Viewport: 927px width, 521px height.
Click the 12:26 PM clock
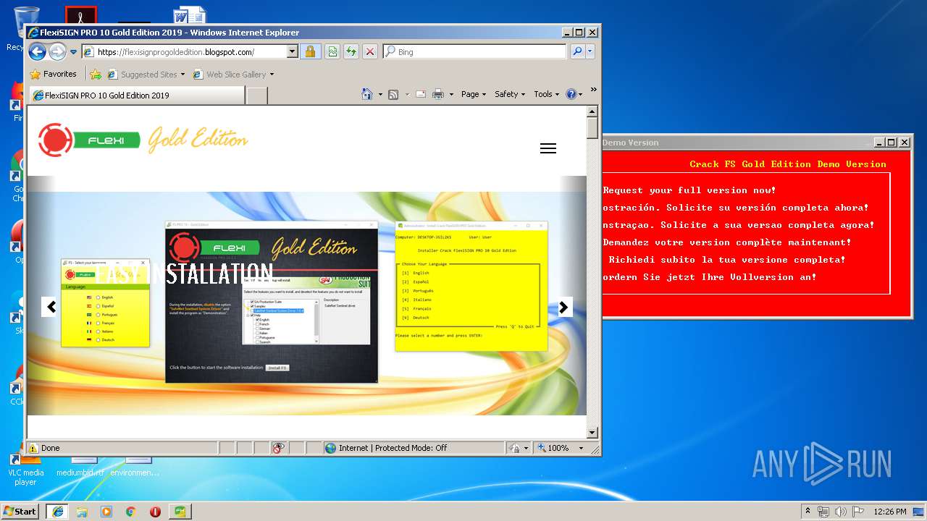(890, 512)
